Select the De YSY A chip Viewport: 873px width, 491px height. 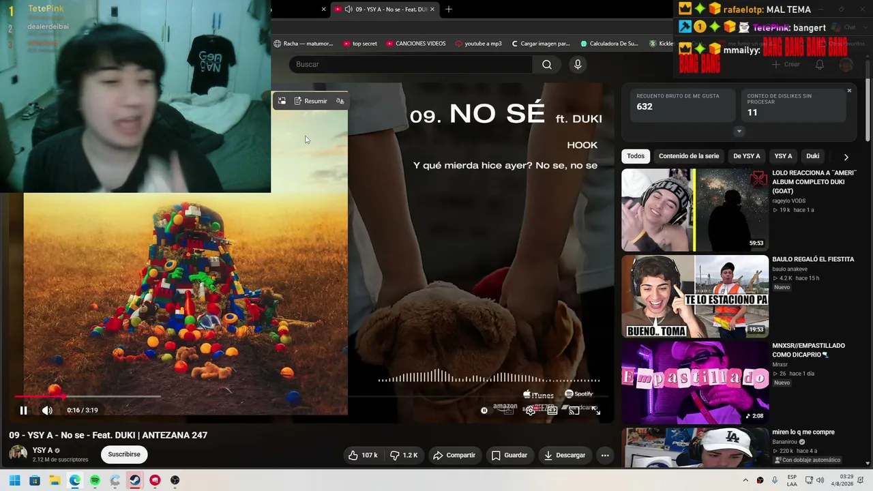[746, 156]
